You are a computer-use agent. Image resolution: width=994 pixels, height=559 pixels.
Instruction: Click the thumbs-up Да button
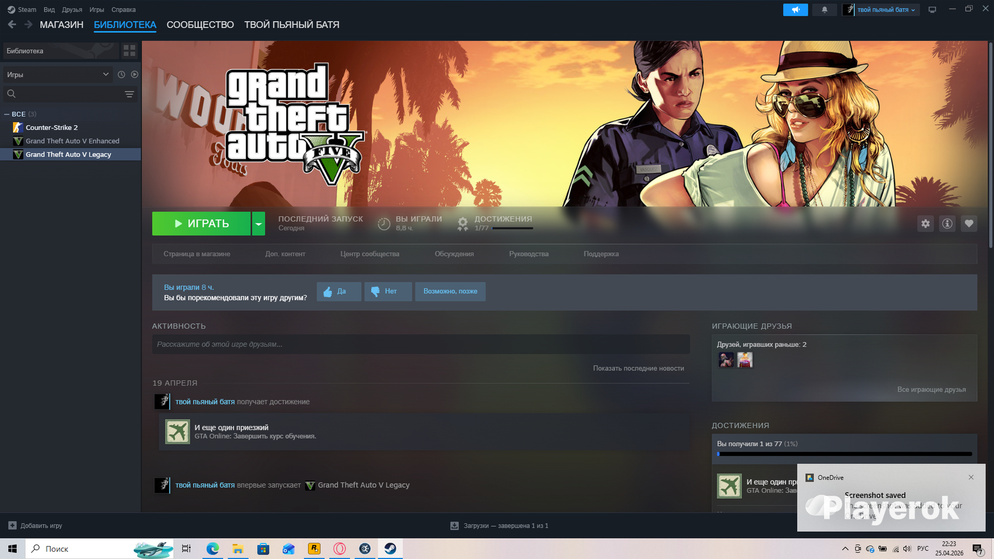point(339,291)
